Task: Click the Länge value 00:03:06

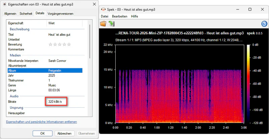Action: click(54, 90)
